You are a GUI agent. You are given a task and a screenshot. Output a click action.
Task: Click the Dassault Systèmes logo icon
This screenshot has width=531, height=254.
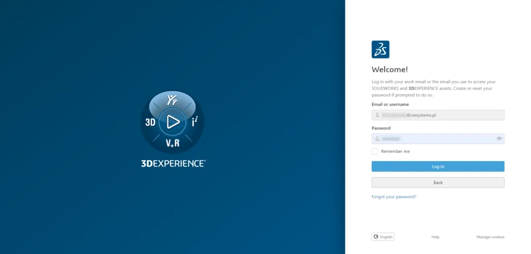380,49
